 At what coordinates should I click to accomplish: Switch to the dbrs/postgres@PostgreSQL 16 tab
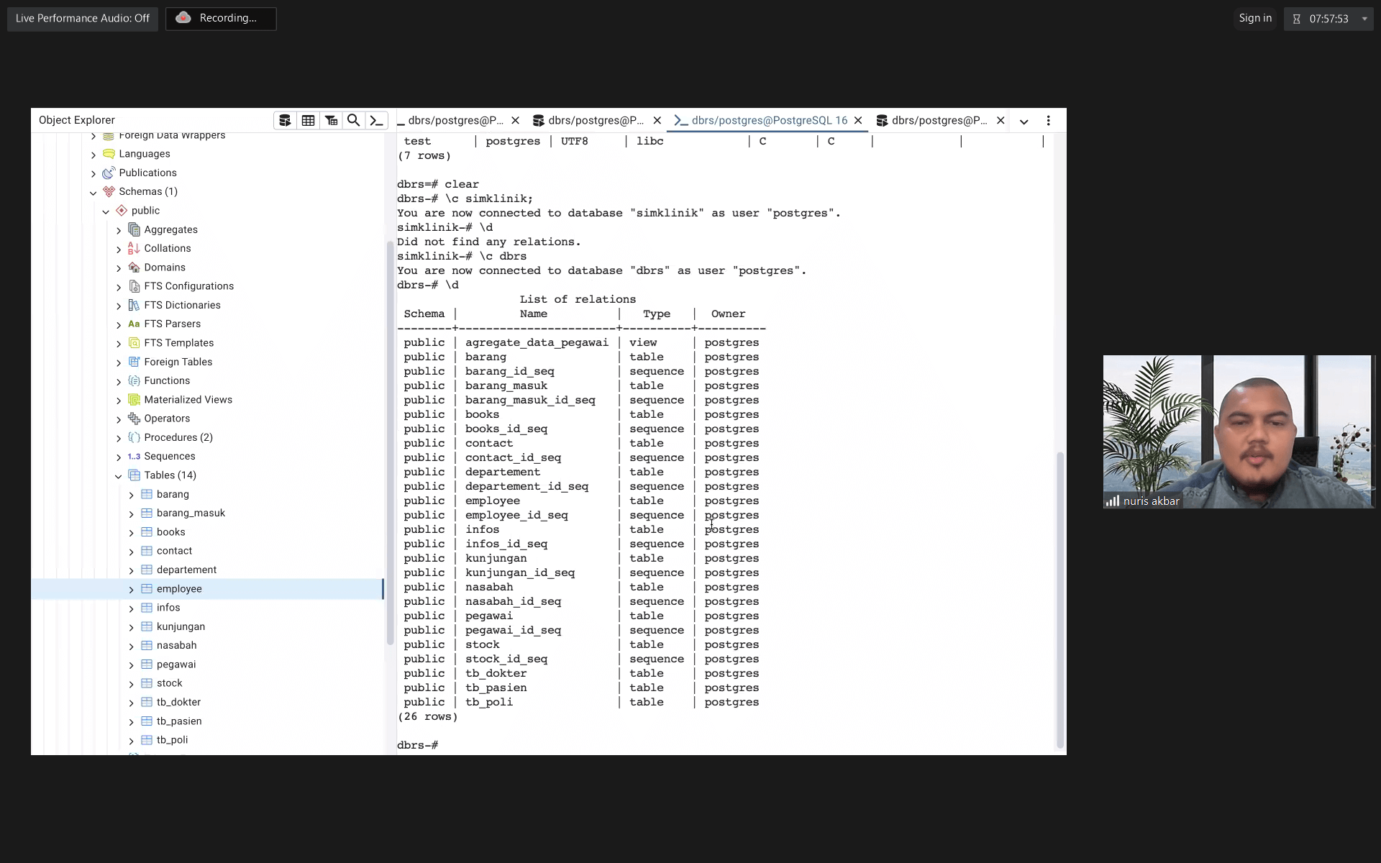click(x=768, y=120)
